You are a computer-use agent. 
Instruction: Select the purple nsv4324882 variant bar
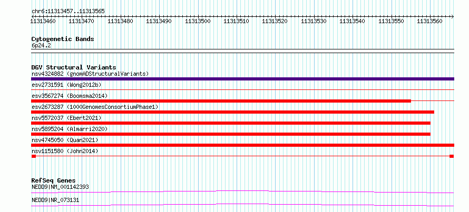(242, 79)
